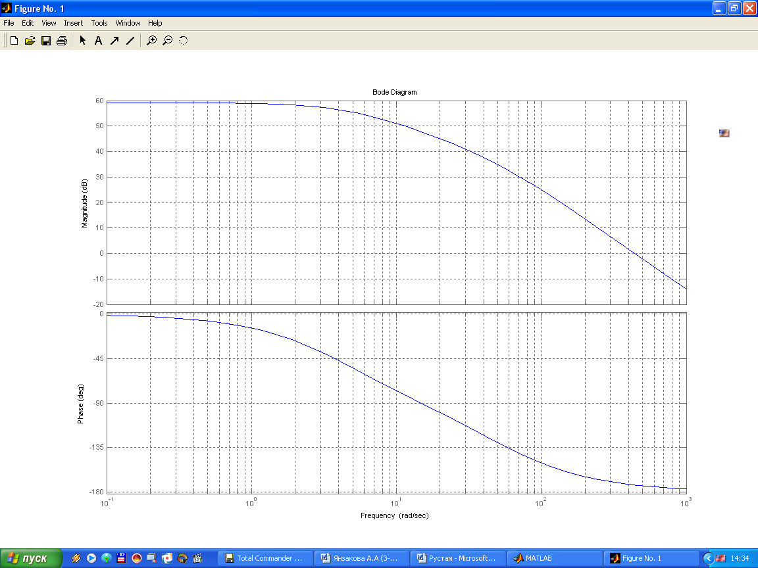Open the Help menu
The width and height of the screenshot is (758, 568).
(155, 23)
